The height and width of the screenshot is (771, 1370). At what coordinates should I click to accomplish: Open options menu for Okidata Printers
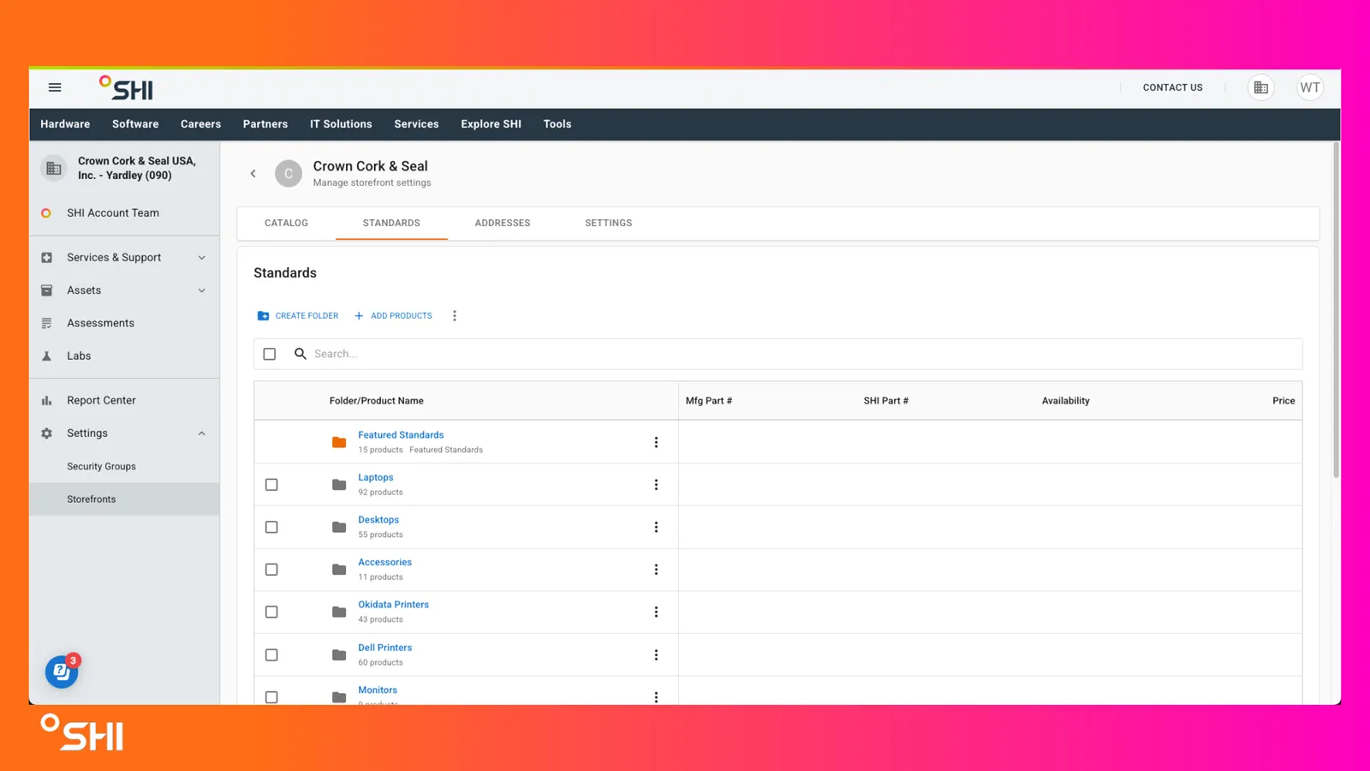coord(656,612)
